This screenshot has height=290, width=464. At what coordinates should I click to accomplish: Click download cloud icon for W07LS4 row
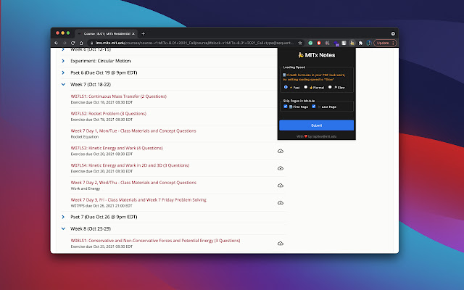(280, 168)
